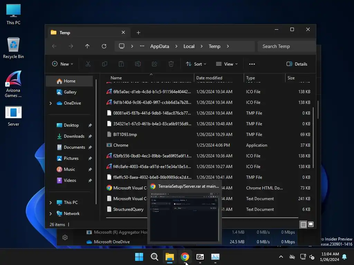Close the Temp tab
This screenshot has height=265, width=354.
tap(123, 32)
